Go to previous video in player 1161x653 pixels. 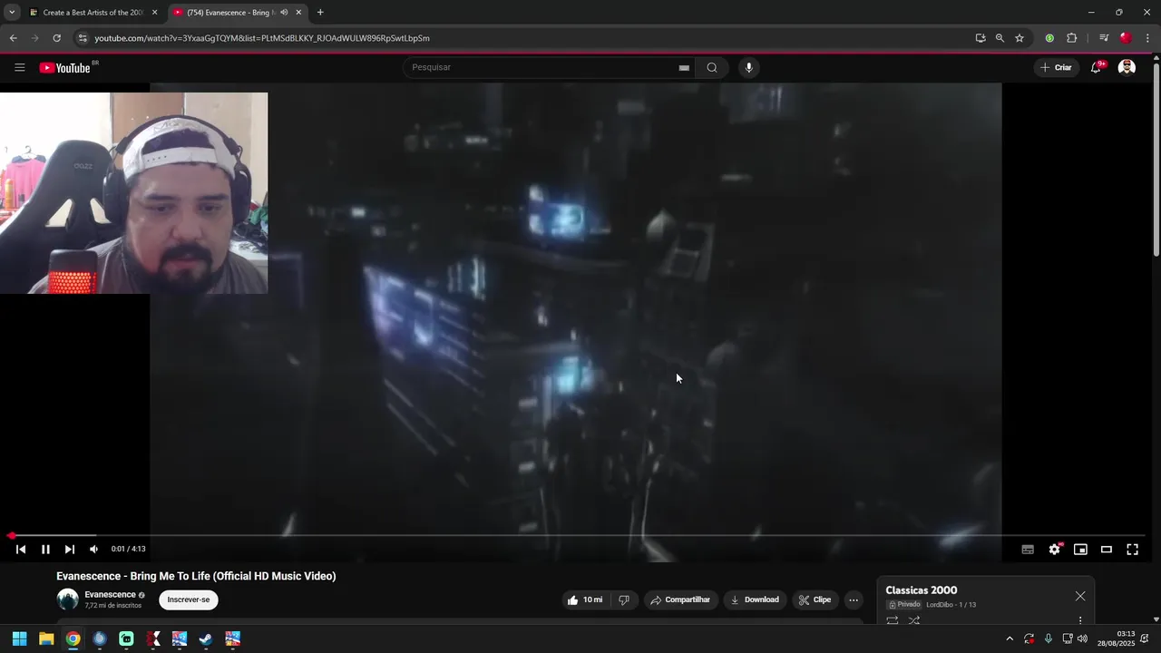(x=21, y=549)
